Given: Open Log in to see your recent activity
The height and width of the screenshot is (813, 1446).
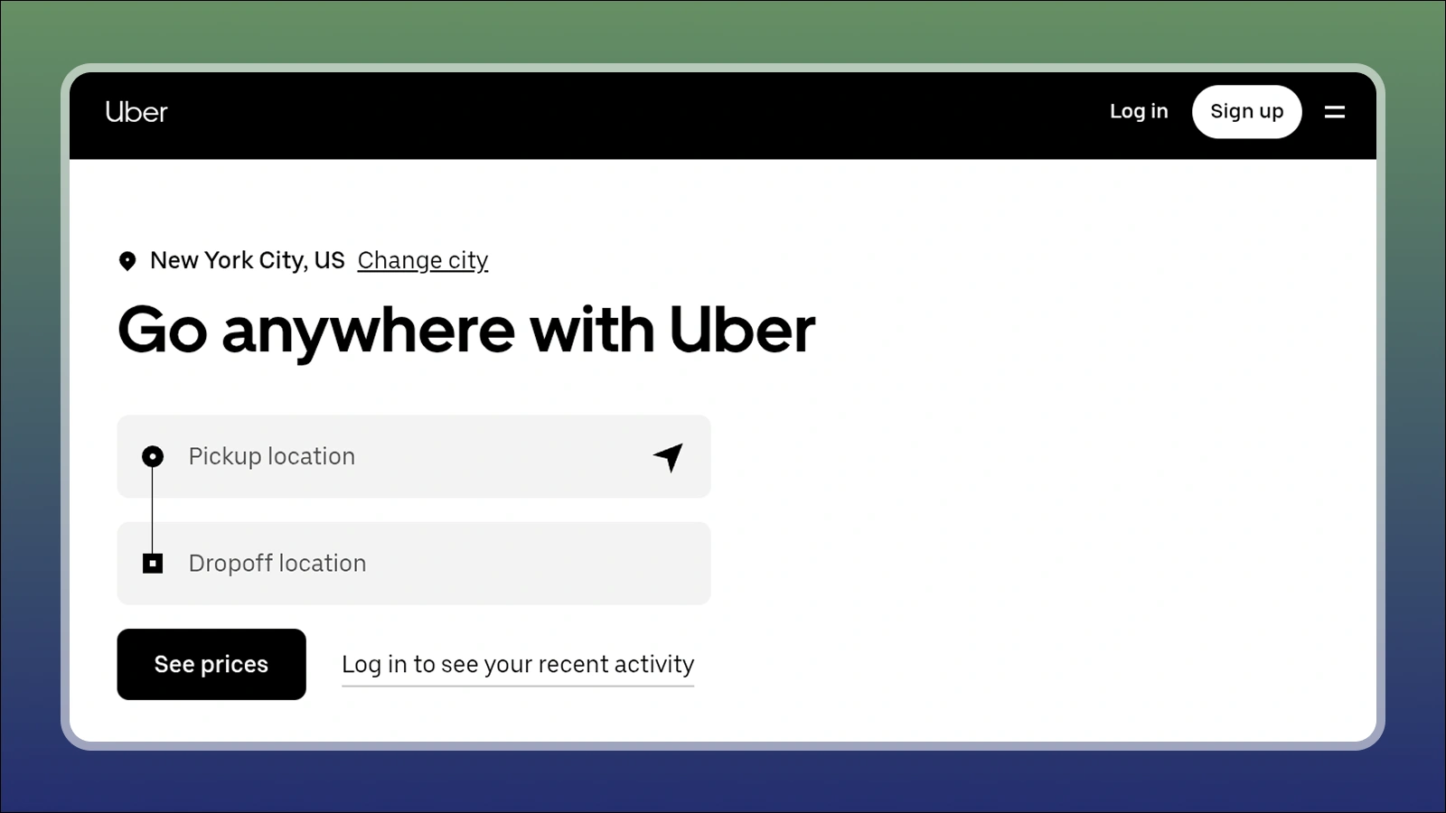Looking at the screenshot, I should [518, 665].
